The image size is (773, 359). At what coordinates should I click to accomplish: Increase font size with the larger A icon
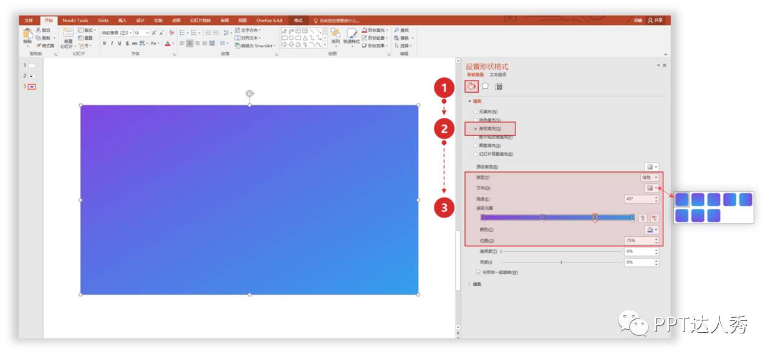154,32
